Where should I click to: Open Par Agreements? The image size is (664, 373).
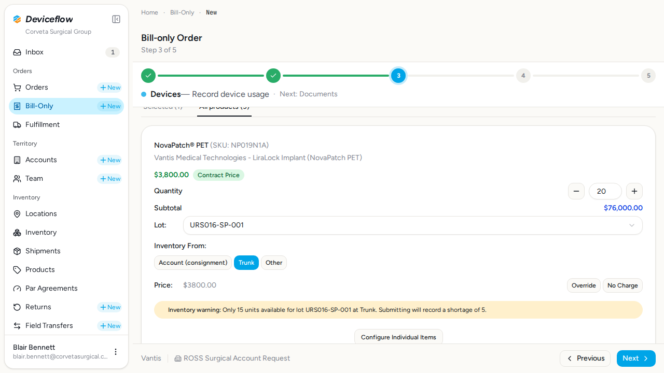66,289
